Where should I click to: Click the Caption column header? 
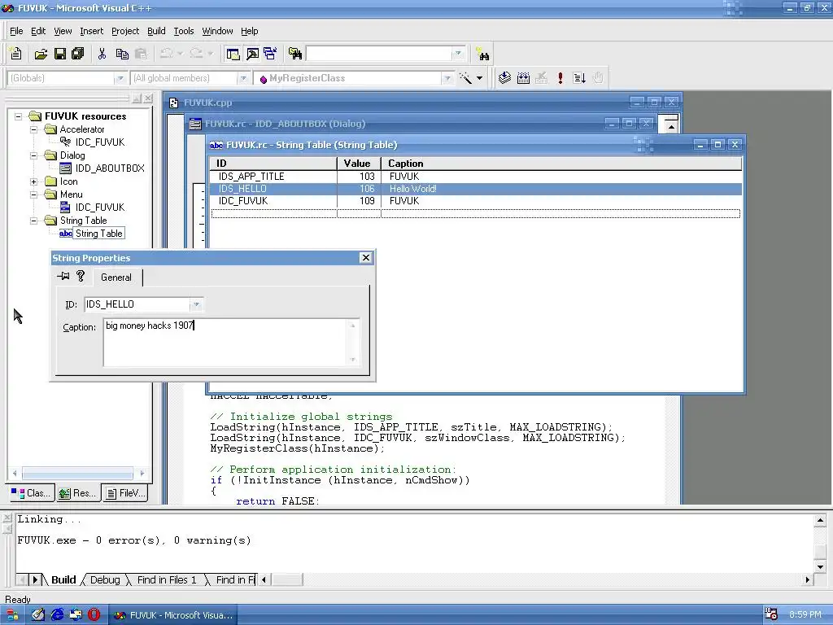coord(561,164)
